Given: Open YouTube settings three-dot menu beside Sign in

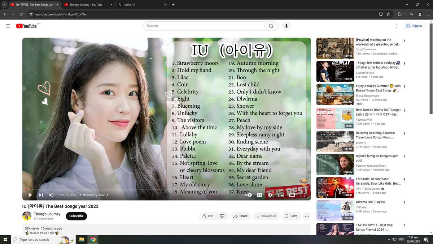Looking at the screenshot, I should [x=397, y=26].
